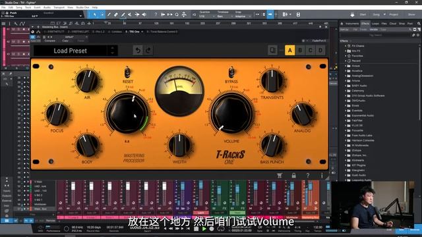The image size is (422, 237).
Task: Click the T-RackS info icon
Action: pos(322,176)
